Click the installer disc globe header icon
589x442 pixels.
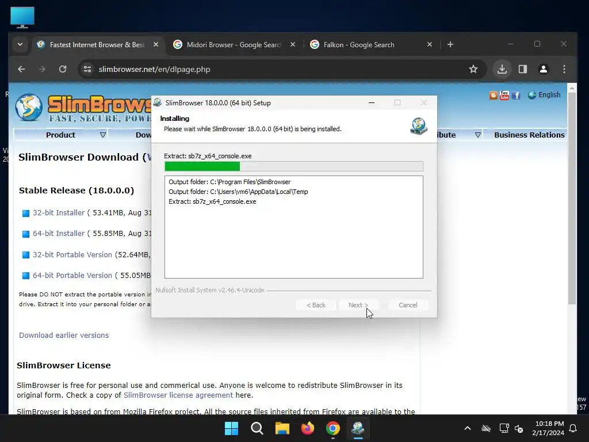click(419, 126)
